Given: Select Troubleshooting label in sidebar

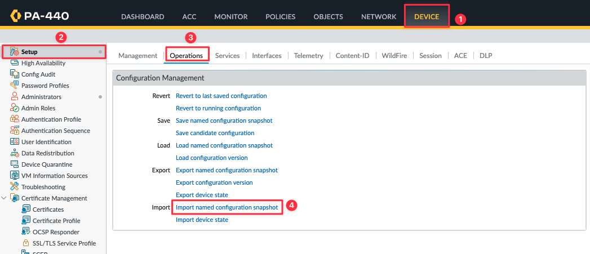Looking at the screenshot, I should coord(43,187).
